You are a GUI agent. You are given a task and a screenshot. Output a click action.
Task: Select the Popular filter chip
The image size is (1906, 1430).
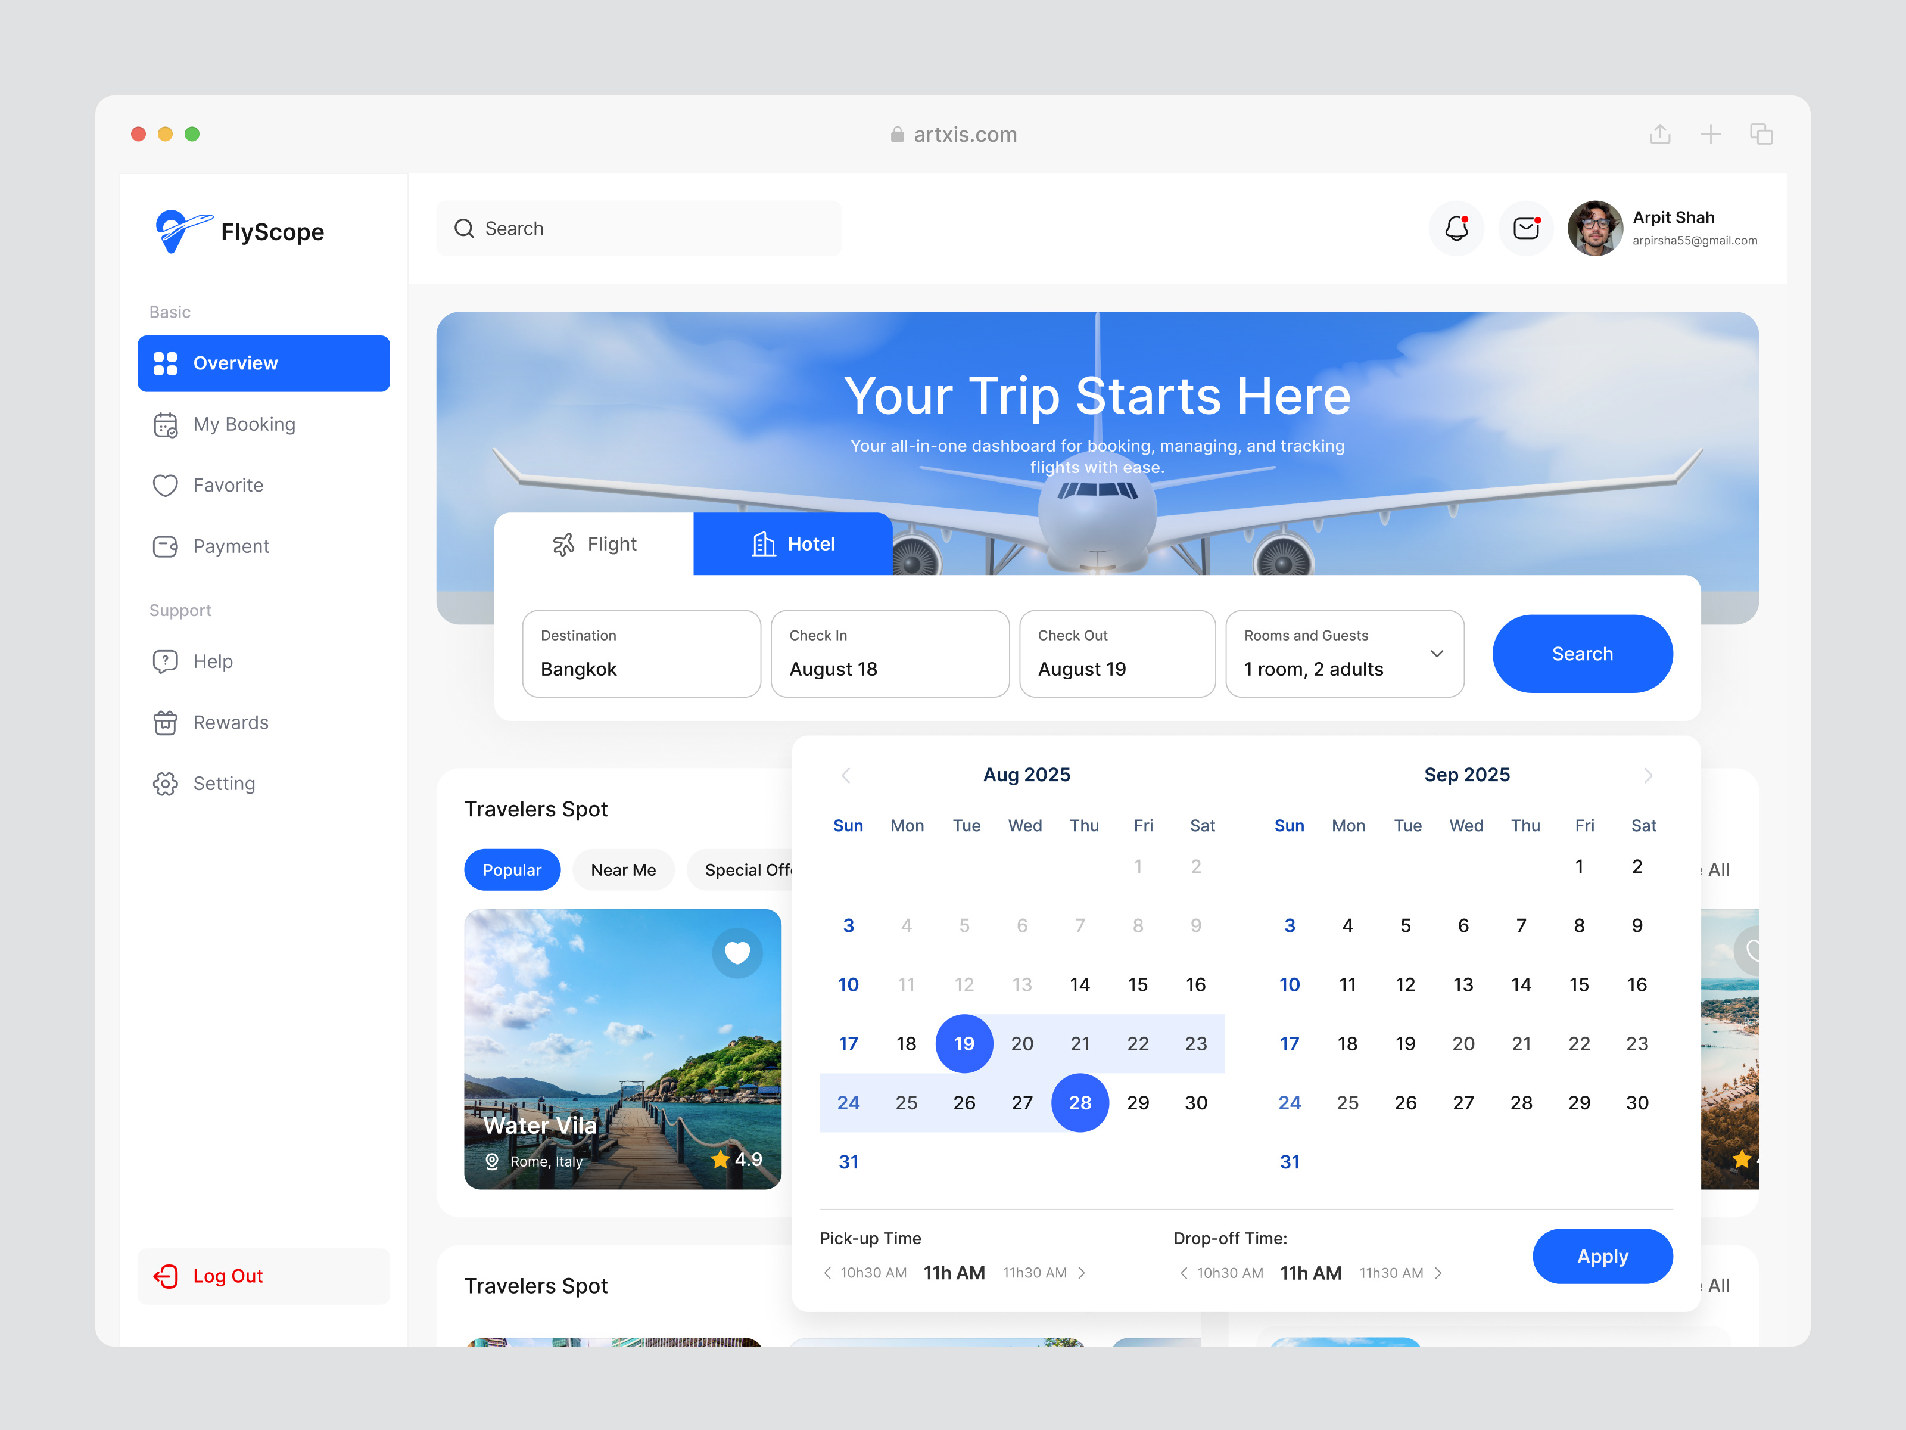click(512, 870)
